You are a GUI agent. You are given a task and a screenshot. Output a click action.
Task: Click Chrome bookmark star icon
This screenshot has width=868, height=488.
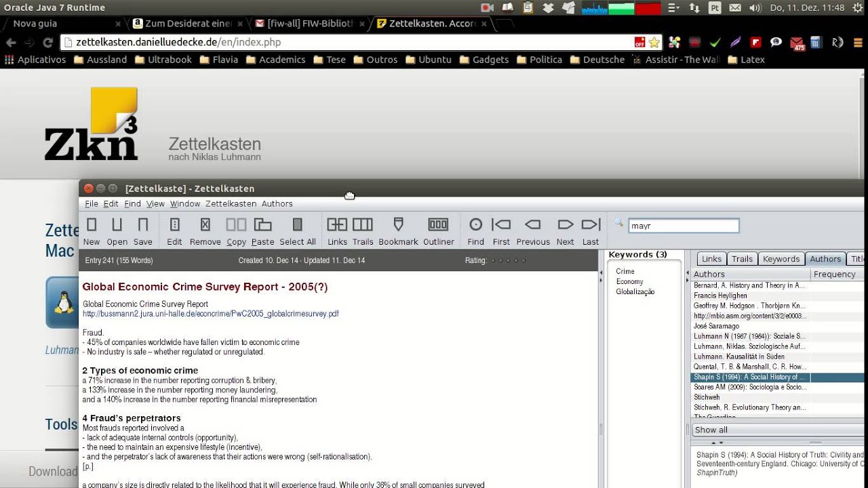654,42
